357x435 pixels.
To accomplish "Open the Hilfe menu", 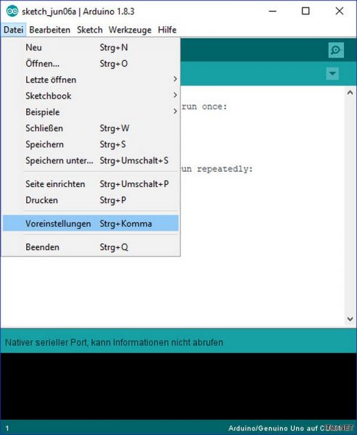I will 167,30.
